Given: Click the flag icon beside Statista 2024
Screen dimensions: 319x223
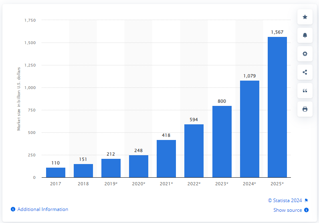Looking at the screenshot, I should (307, 201).
